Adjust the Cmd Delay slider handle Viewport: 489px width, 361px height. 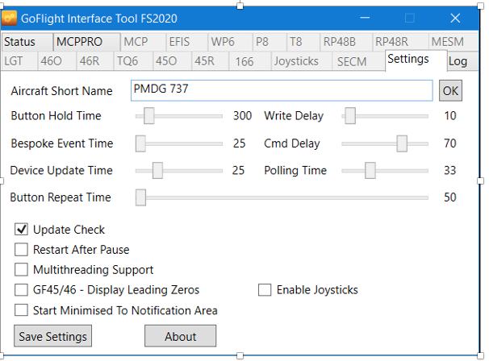tap(401, 144)
